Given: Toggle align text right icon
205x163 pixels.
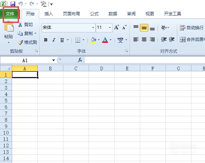Looking at the screenshot, I should coord(152,39).
